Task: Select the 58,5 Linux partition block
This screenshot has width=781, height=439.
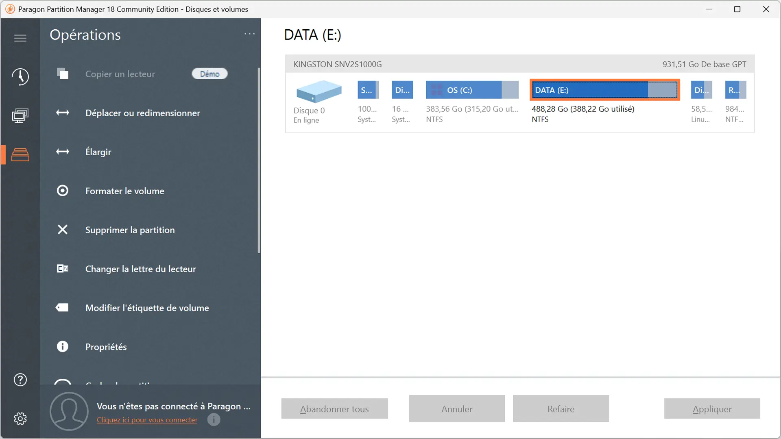Action: 702,90
